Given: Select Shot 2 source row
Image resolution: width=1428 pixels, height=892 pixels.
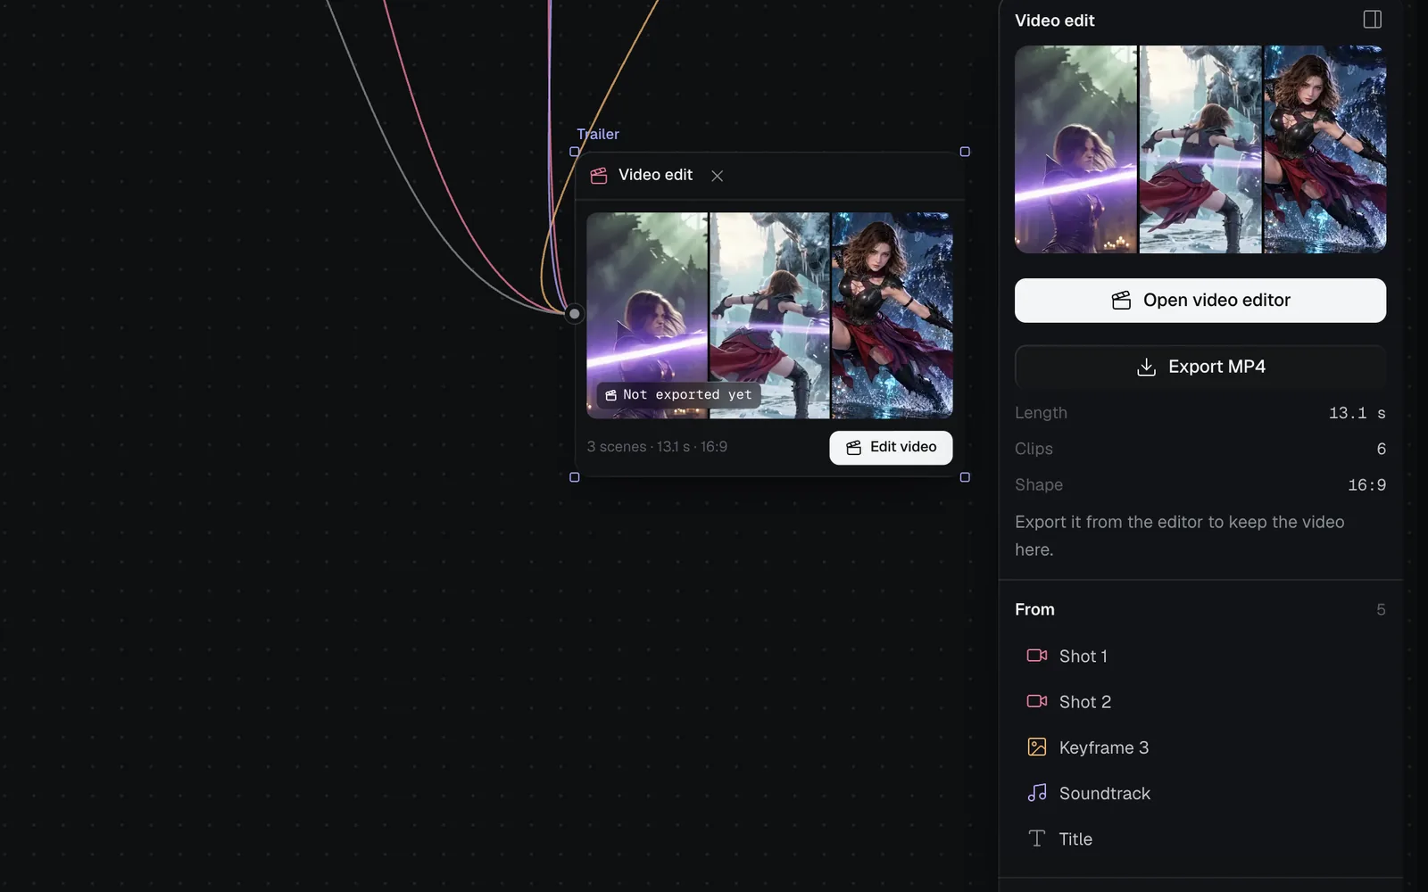Looking at the screenshot, I should [x=1200, y=702].
